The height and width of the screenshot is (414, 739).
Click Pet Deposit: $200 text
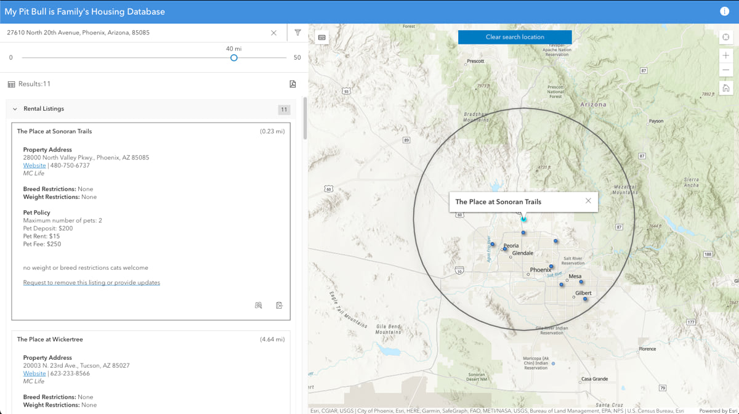(x=48, y=229)
